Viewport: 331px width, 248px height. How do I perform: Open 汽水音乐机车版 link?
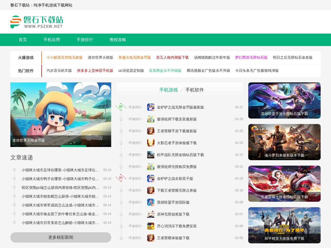(59, 71)
